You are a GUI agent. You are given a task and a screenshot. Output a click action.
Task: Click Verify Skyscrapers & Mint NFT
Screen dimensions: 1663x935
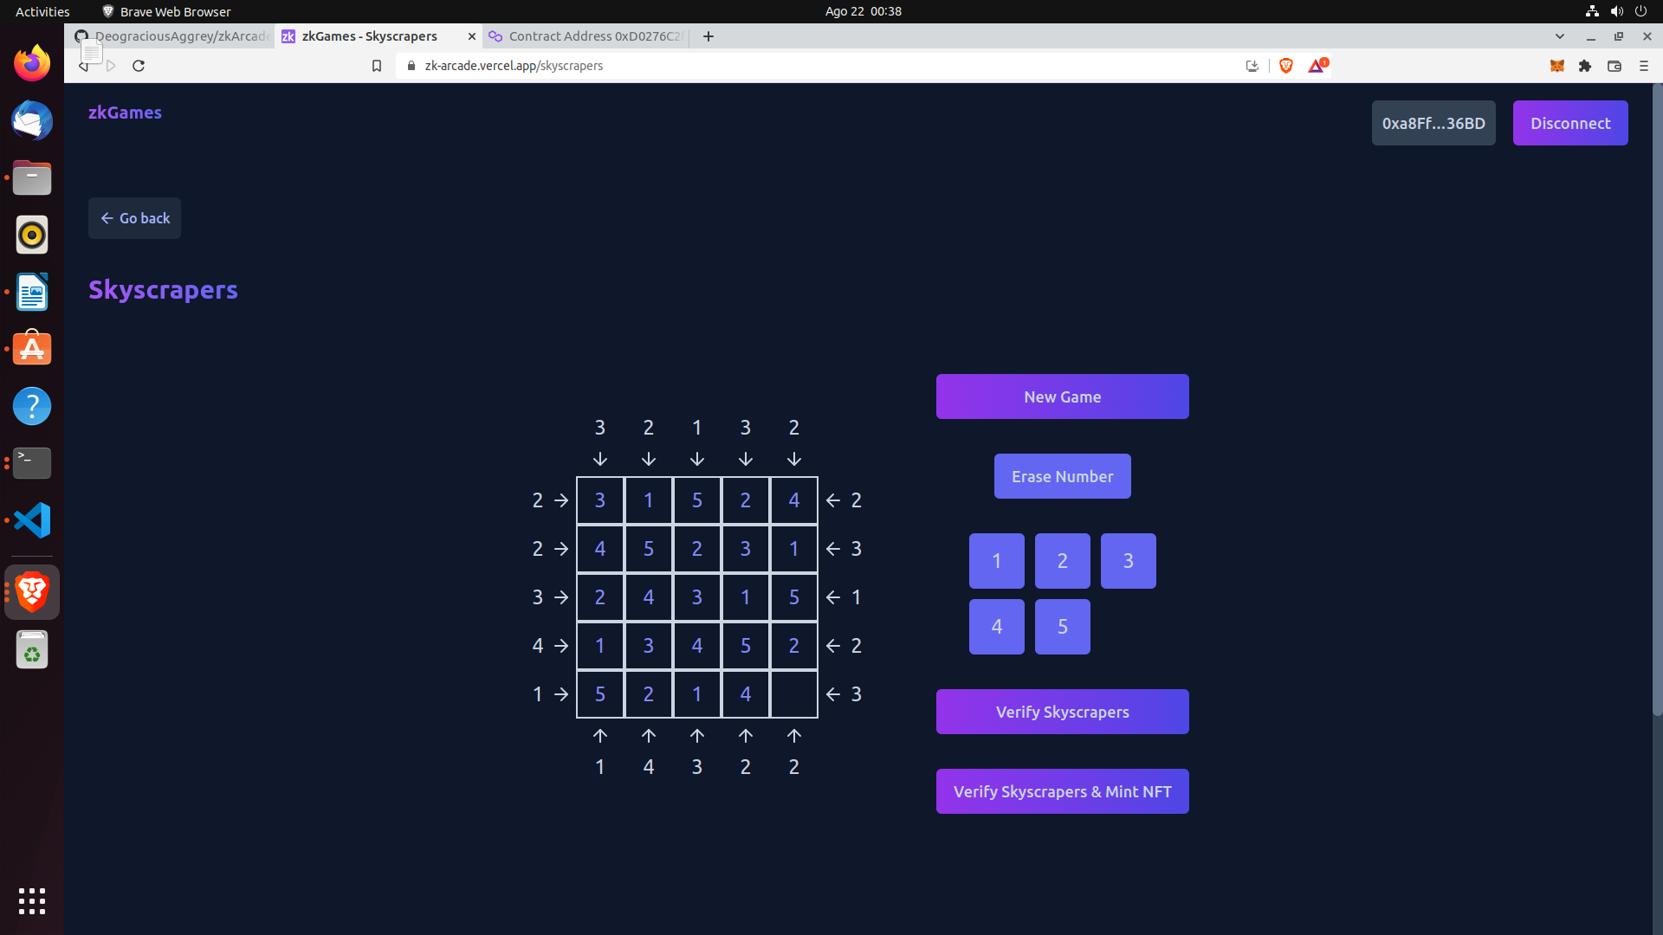pos(1062,791)
